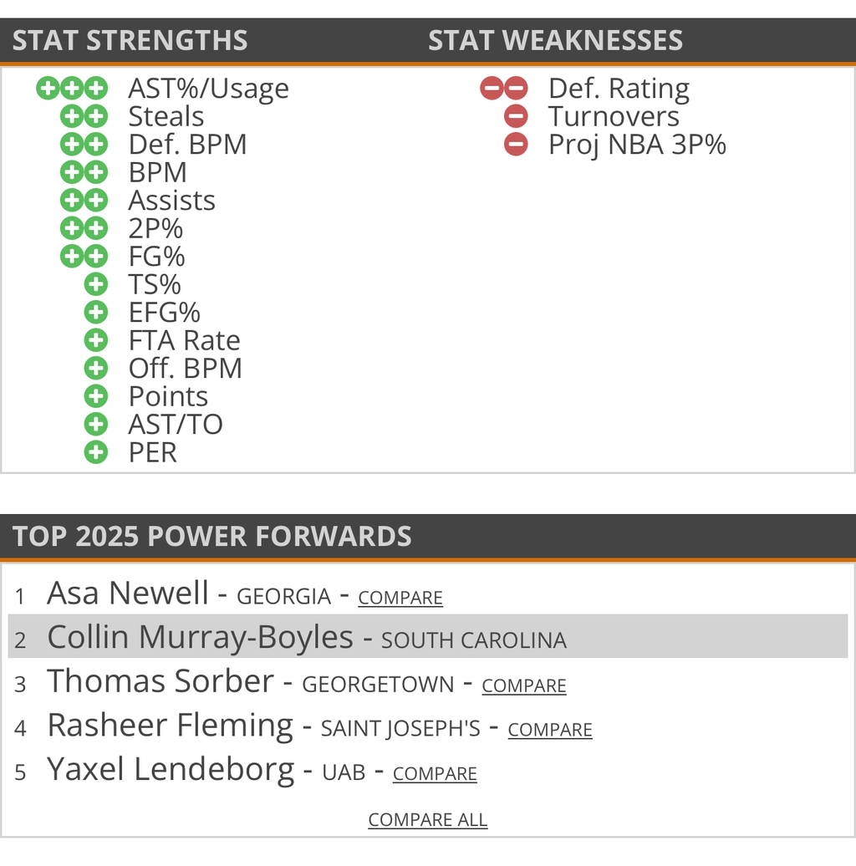This screenshot has width=856, height=866.
Task: Click the Compare All link
Action: click(428, 820)
